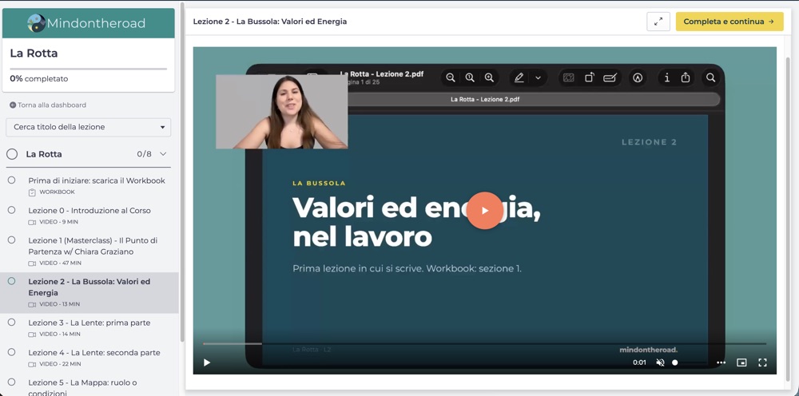The image size is (799, 396).
Task: Open Lezione 5 - La Mappa lesson
Action: [83, 387]
